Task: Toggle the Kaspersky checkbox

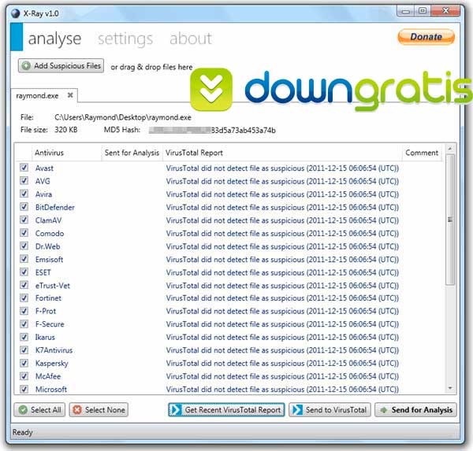Action: tap(24, 363)
